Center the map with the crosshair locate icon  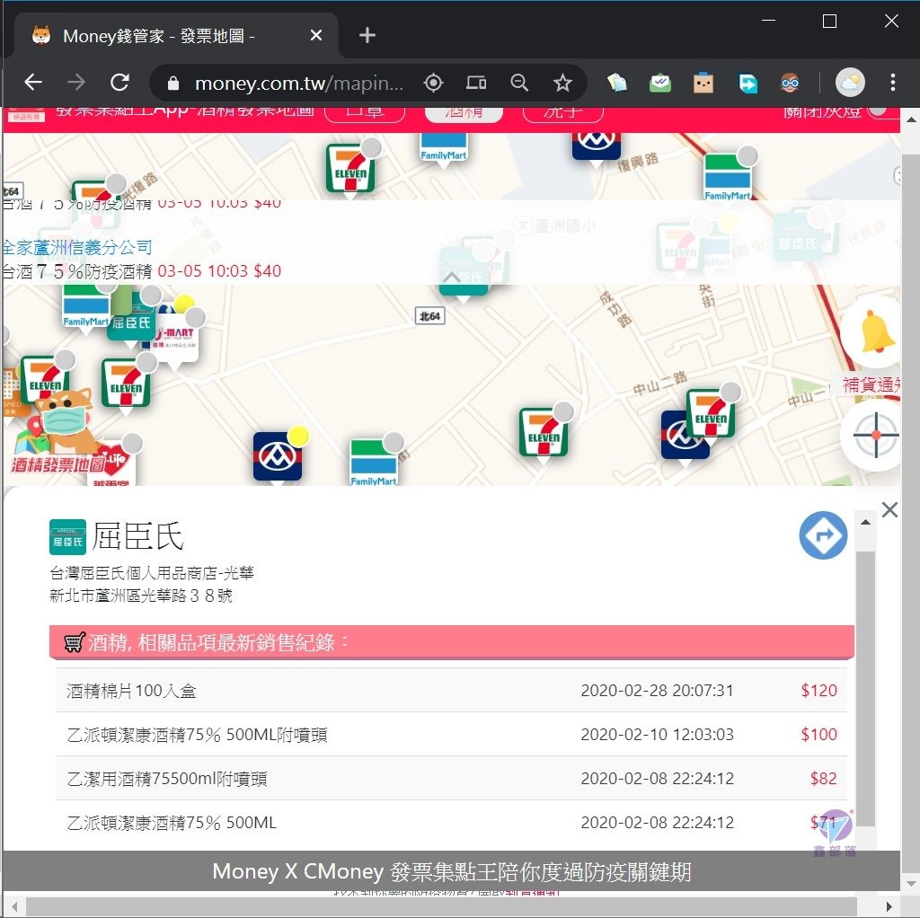pyautogui.click(x=875, y=436)
